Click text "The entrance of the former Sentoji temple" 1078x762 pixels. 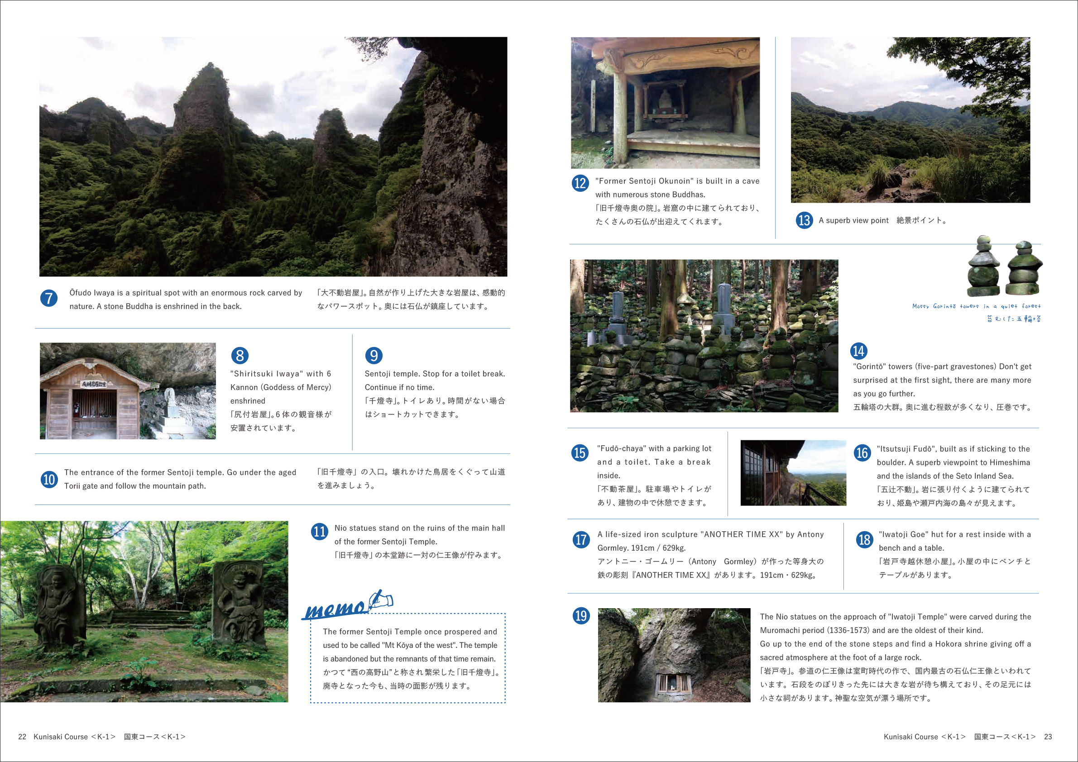(x=144, y=472)
